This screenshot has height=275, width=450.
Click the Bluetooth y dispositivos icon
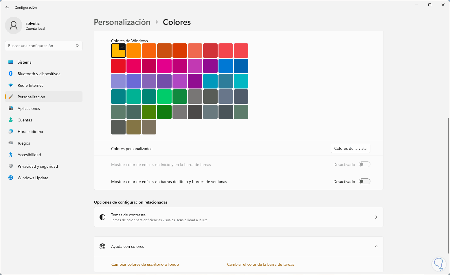click(x=11, y=74)
